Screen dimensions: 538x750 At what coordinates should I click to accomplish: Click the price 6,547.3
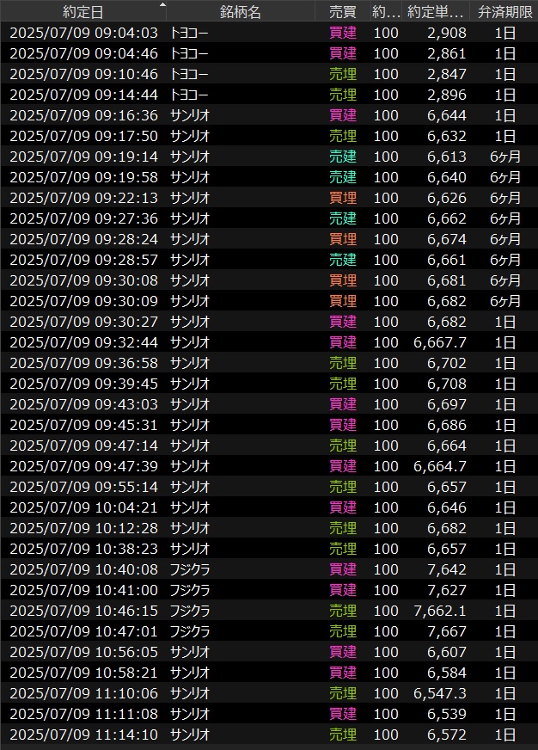tap(440, 693)
